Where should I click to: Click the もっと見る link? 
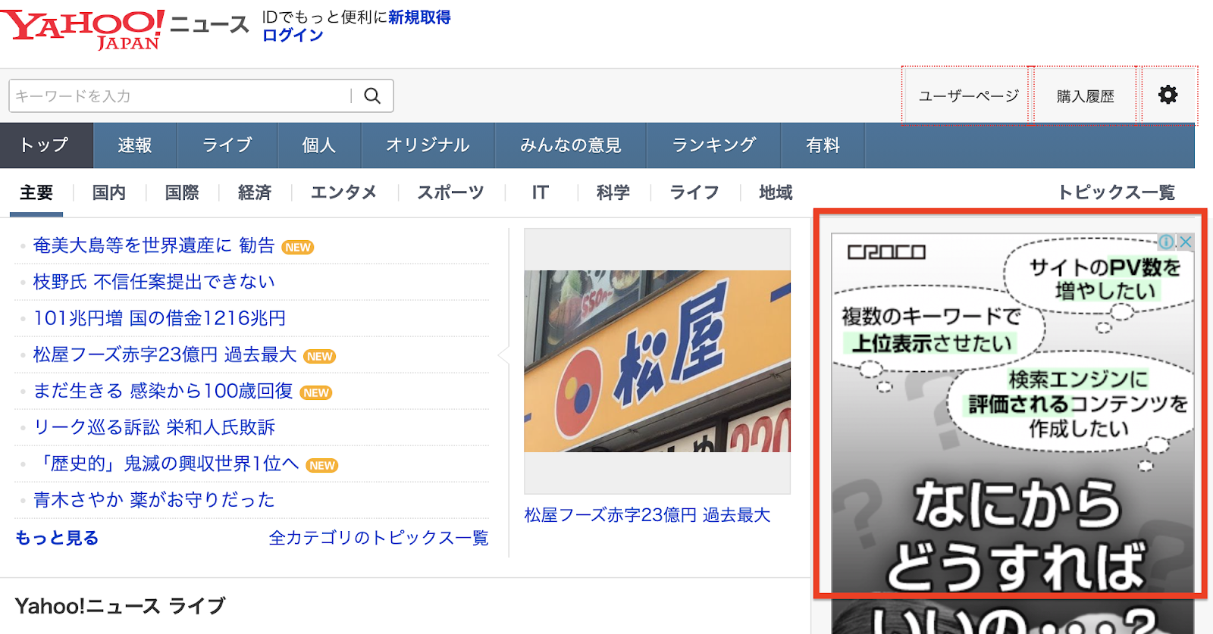pyautogui.click(x=57, y=538)
